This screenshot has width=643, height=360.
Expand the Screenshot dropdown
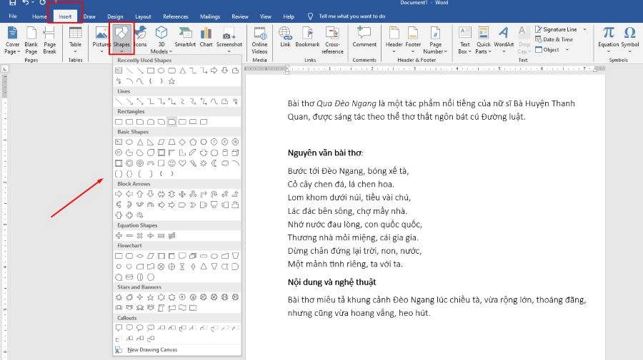(229, 51)
